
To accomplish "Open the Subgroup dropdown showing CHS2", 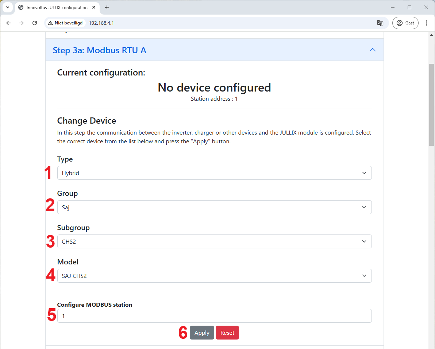I will point(215,241).
